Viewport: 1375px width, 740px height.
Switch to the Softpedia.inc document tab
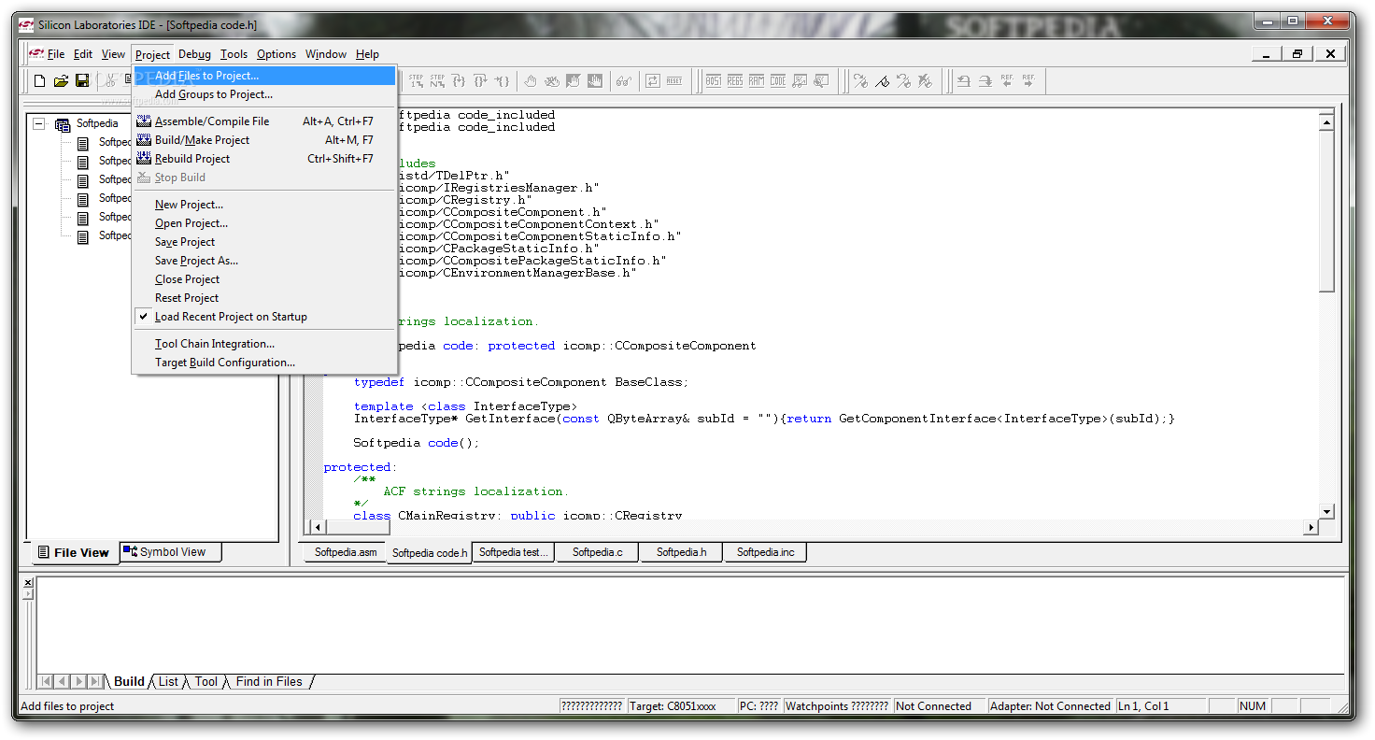point(765,552)
